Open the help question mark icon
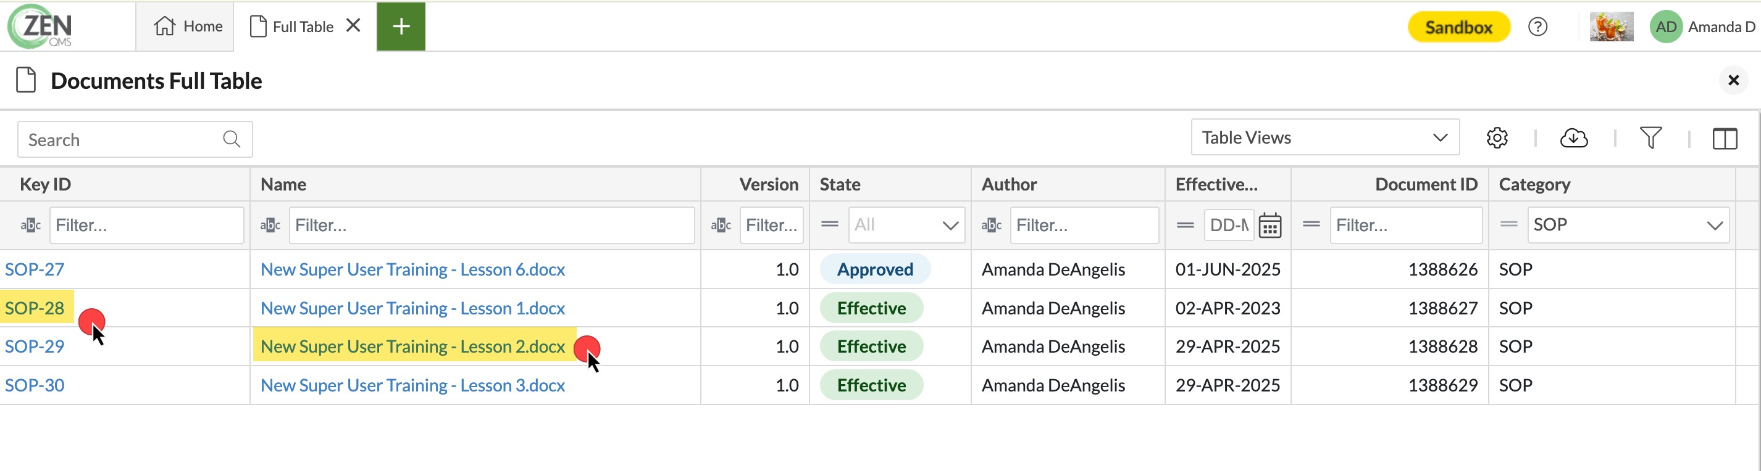Screen dimensions: 1761x471 click(x=1537, y=27)
